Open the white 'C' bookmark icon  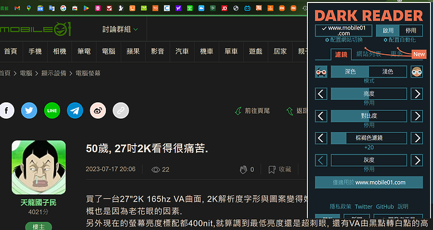point(167,8)
